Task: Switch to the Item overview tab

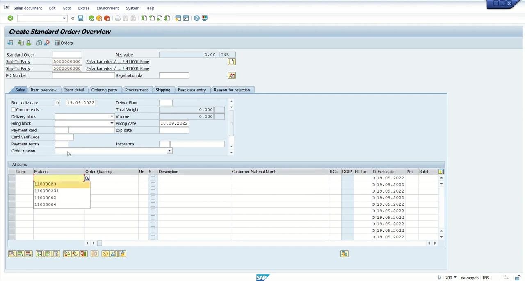Action: [43, 90]
